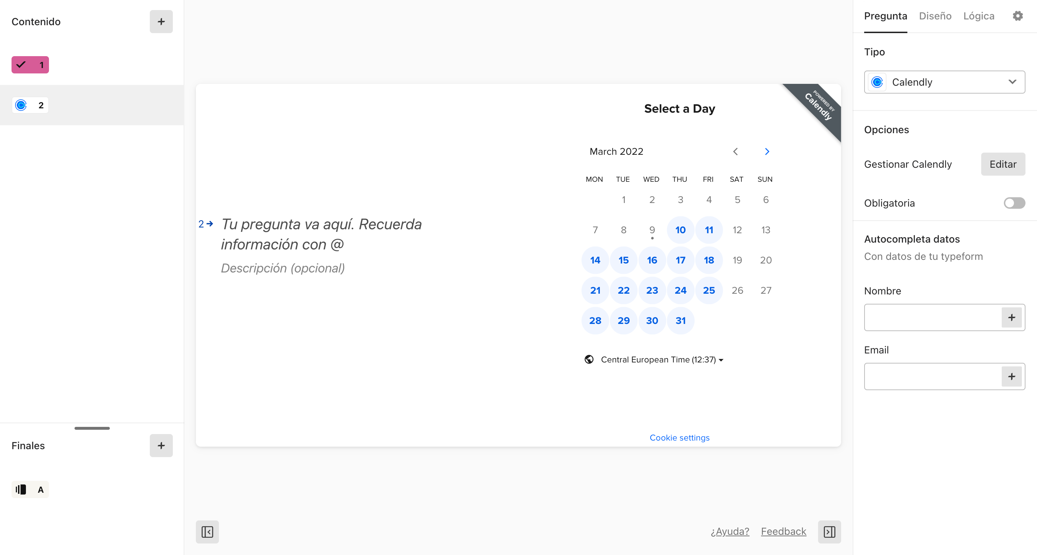Click the Cookie settings link

tap(680, 437)
